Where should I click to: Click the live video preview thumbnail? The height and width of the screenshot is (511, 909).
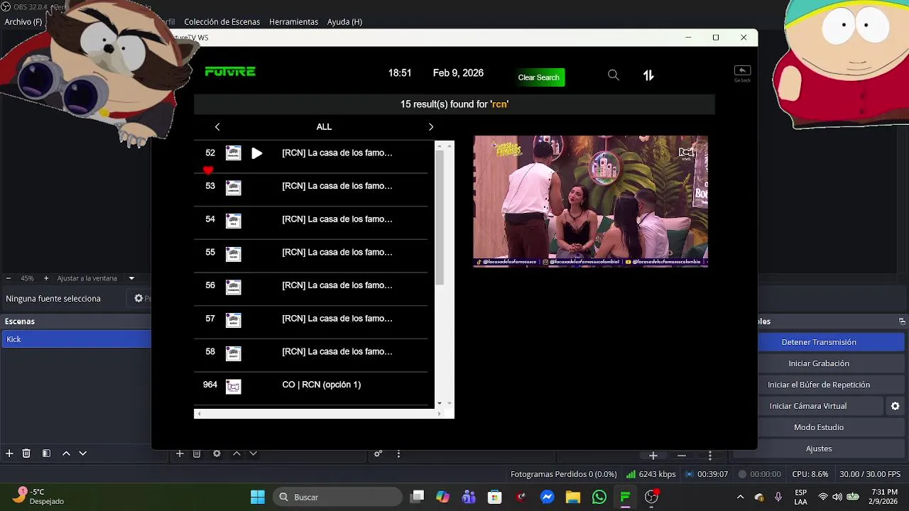pos(590,202)
